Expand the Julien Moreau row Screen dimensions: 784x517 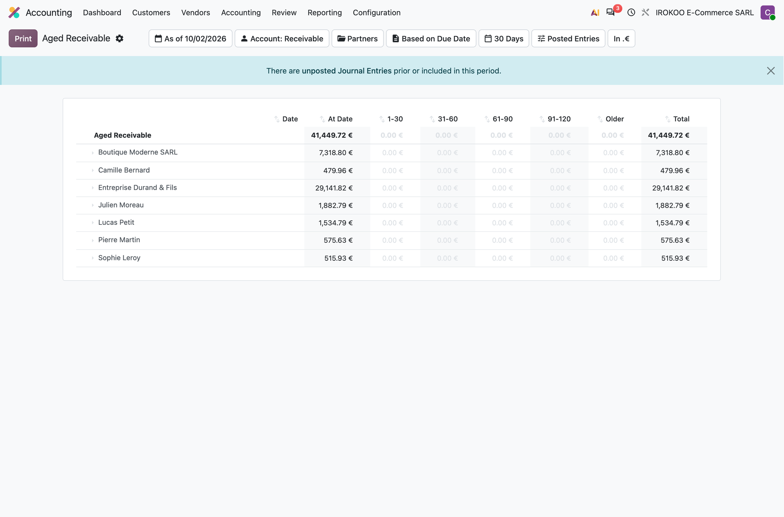[x=93, y=205]
